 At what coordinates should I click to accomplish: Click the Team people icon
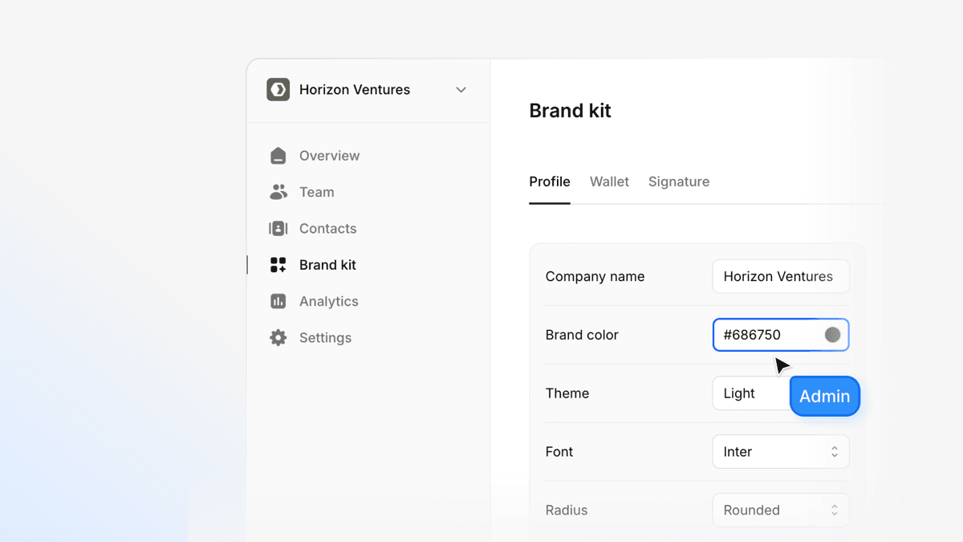pyautogui.click(x=278, y=192)
